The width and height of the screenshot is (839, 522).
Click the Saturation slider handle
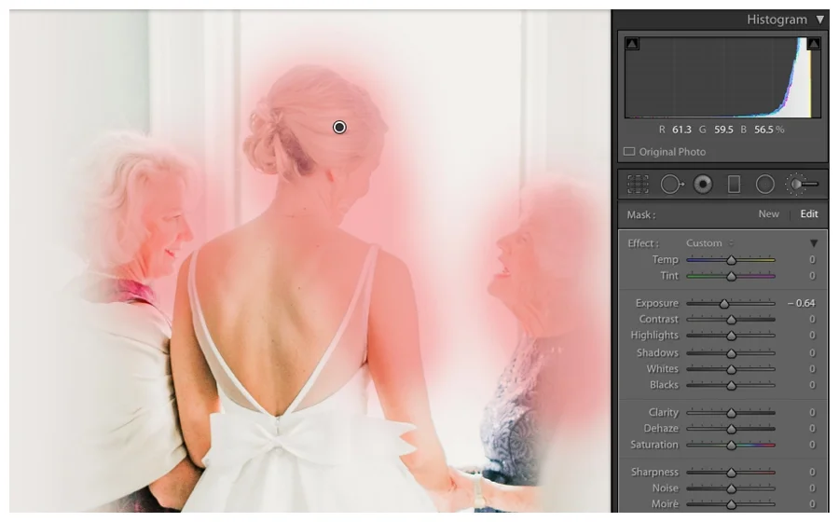(x=731, y=446)
